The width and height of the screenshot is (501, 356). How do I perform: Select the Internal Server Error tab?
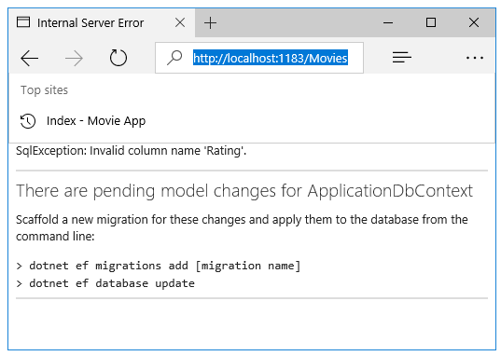pyautogui.click(x=102, y=23)
